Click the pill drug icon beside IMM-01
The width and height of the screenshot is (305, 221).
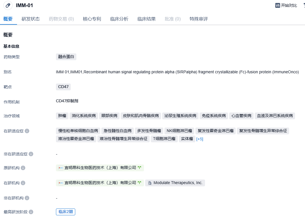8,5
